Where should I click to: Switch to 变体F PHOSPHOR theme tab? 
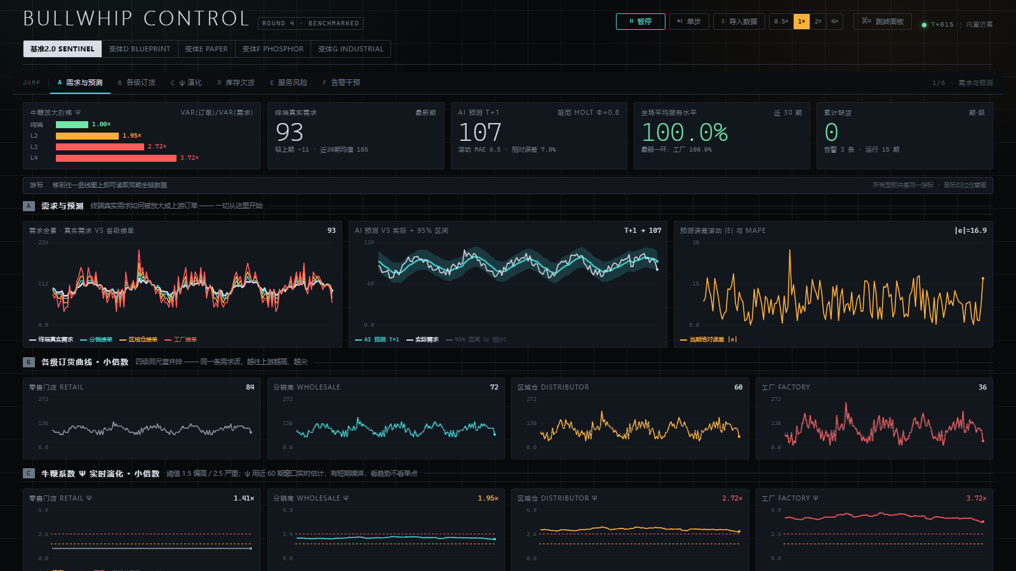tap(273, 49)
